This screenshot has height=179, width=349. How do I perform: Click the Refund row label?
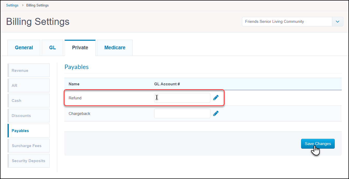click(75, 98)
